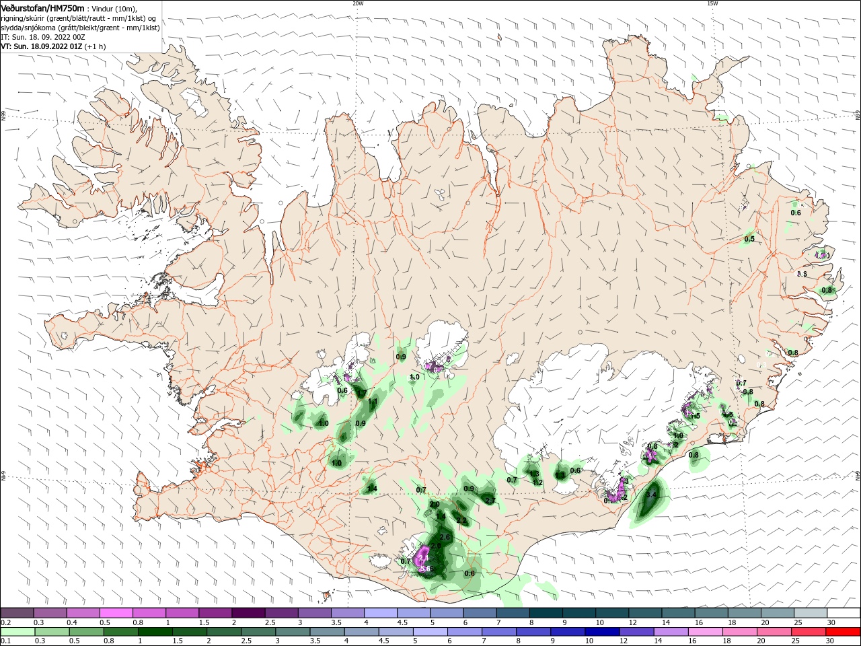The image size is (861, 646).
Task: Pick the grey-blue swatch between 3.5 and 4, lower scale
Action: point(326,632)
